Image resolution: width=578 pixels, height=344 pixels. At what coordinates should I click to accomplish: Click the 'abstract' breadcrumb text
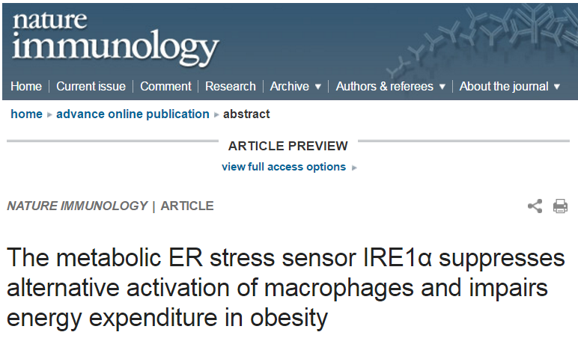click(246, 114)
